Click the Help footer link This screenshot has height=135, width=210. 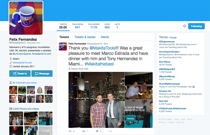[x=183, y=119]
